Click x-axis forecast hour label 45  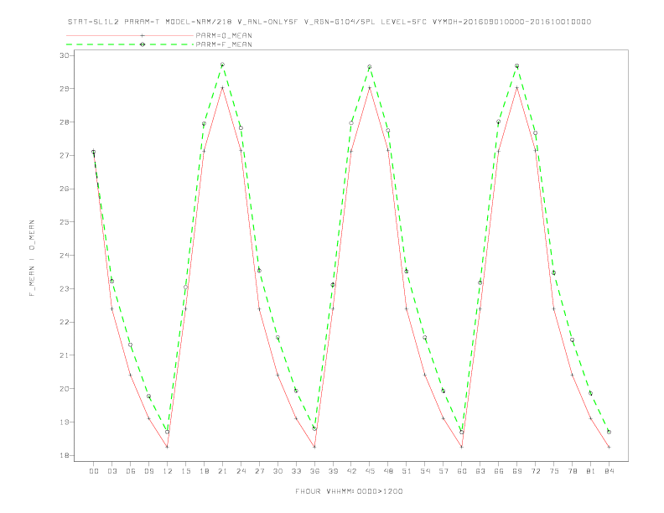tap(370, 471)
